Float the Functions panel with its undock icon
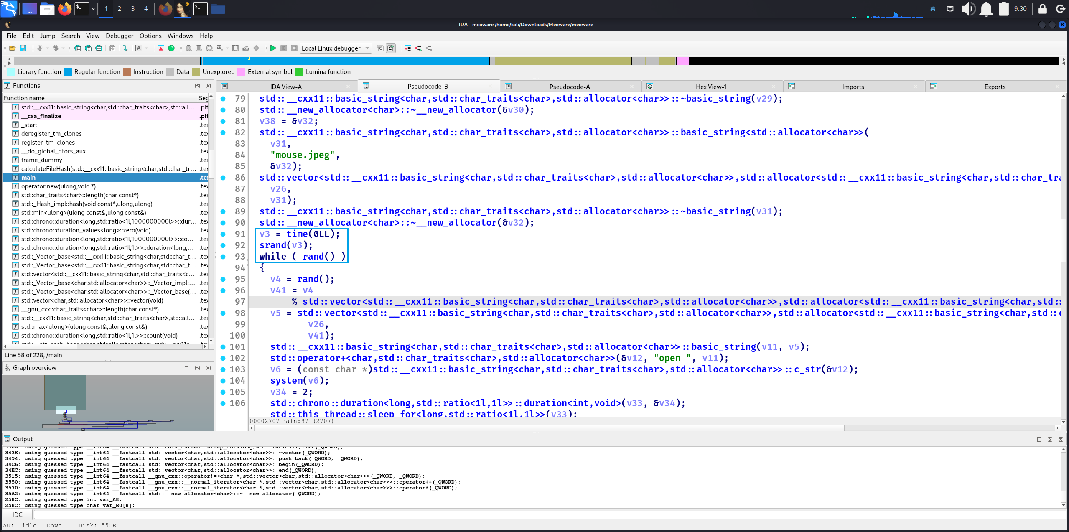The height and width of the screenshot is (532, 1069). tap(197, 86)
